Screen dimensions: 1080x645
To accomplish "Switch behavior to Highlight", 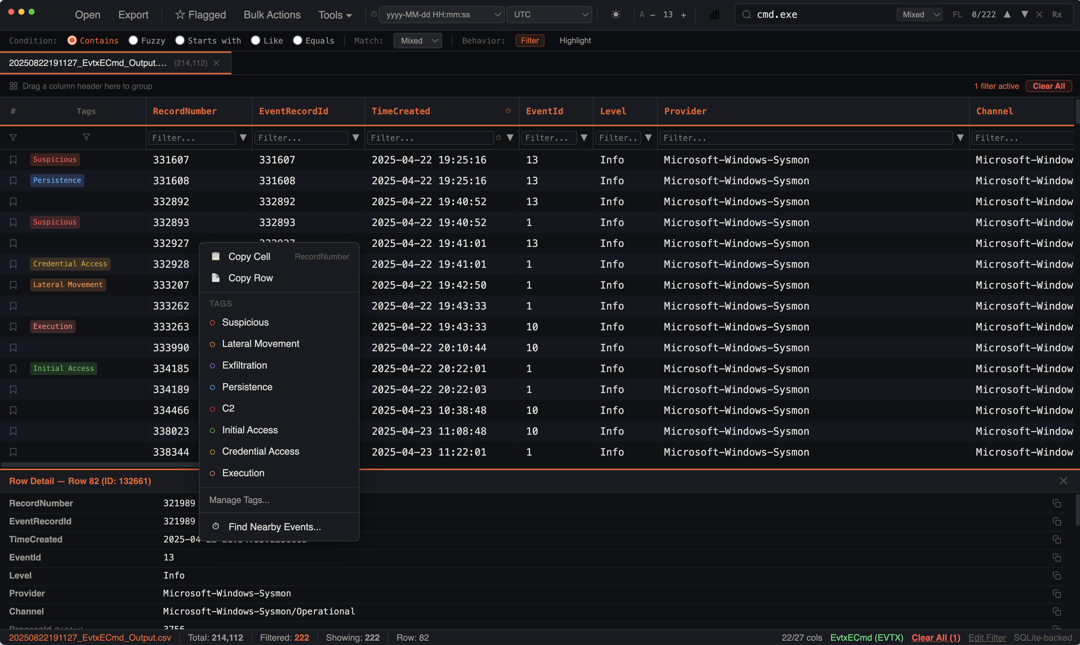I will pos(575,40).
